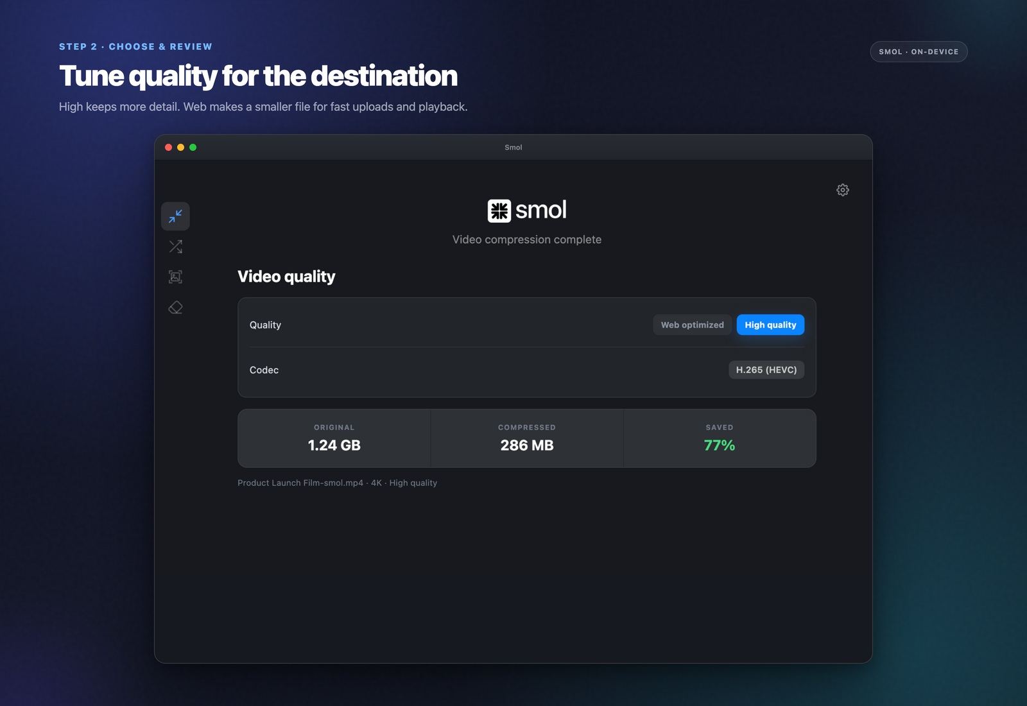The height and width of the screenshot is (706, 1027).
Task: Click the 'High keeps more detail' subtitle
Action: pos(263,107)
